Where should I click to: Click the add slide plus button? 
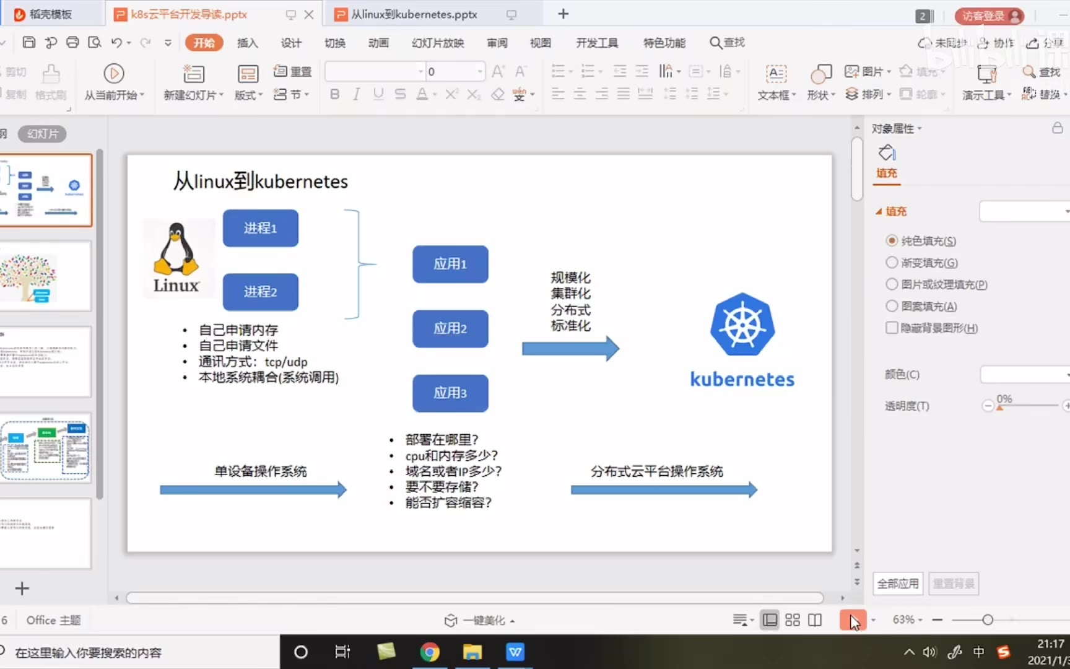(22, 588)
